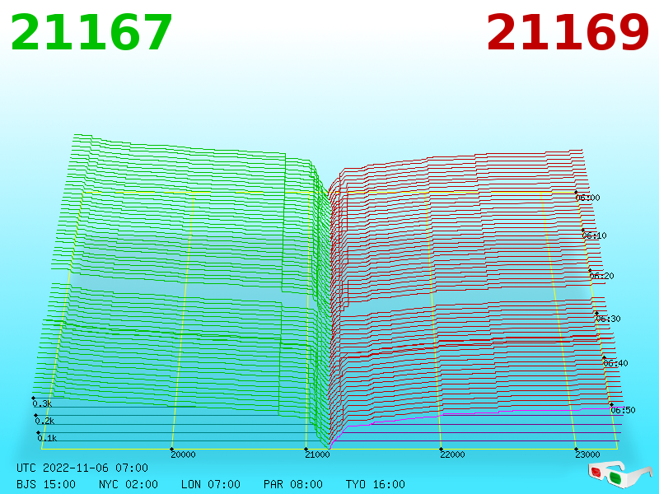Viewport: 659px width, 494px height.
Task: Click the 0.1k depth axis label
Action: (x=47, y=438)
